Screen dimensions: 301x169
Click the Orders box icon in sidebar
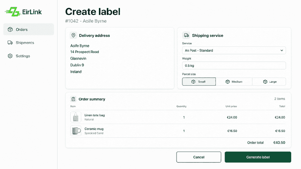10,29
